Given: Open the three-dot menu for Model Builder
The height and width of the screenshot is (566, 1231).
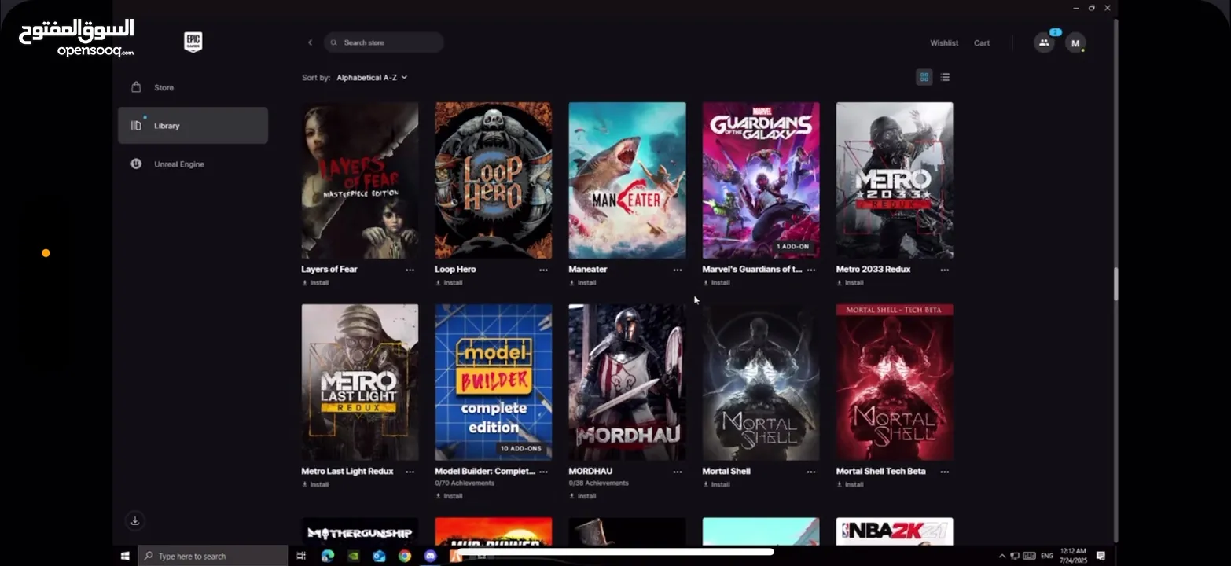Looking at the screenshot, I should coord(543,472).
